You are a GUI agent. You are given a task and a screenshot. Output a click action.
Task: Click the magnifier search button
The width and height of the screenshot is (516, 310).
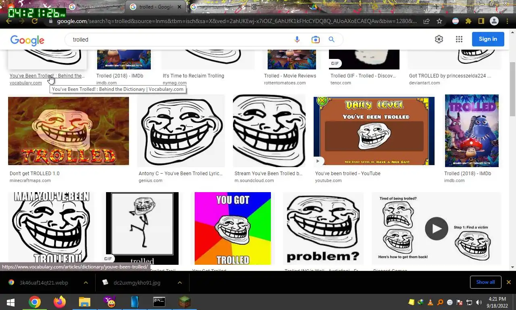(331, 40)
